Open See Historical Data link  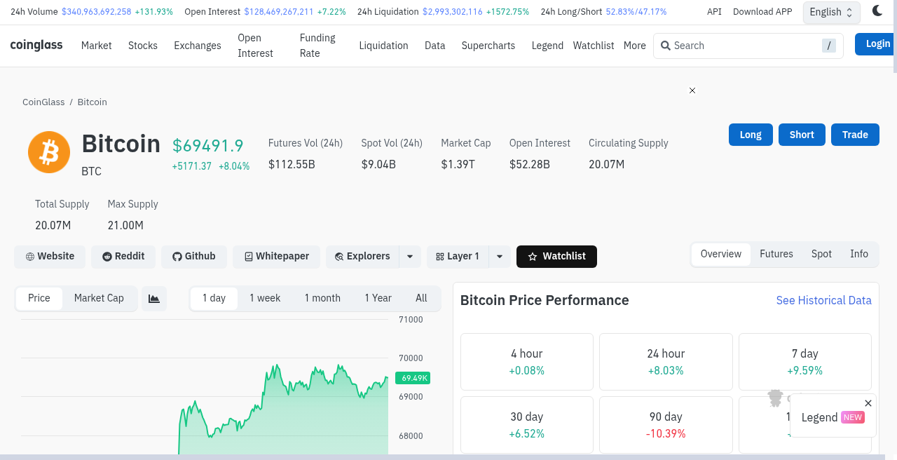pyautogui.click(x=824, y=300)
